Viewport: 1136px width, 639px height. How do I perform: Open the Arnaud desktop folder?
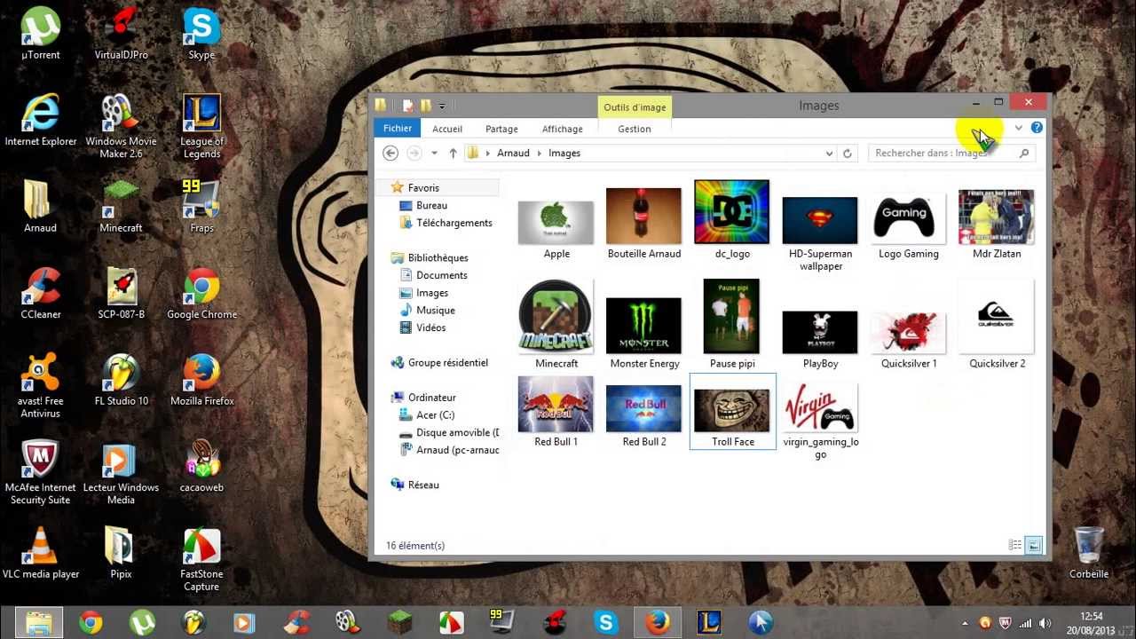40,206
